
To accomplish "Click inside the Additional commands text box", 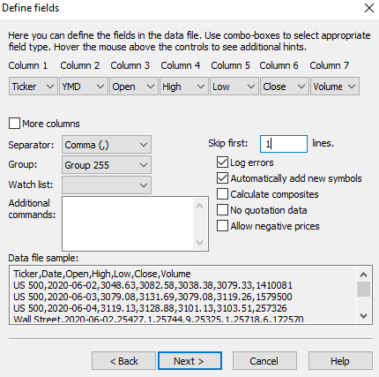I will [x=128, y=223].
